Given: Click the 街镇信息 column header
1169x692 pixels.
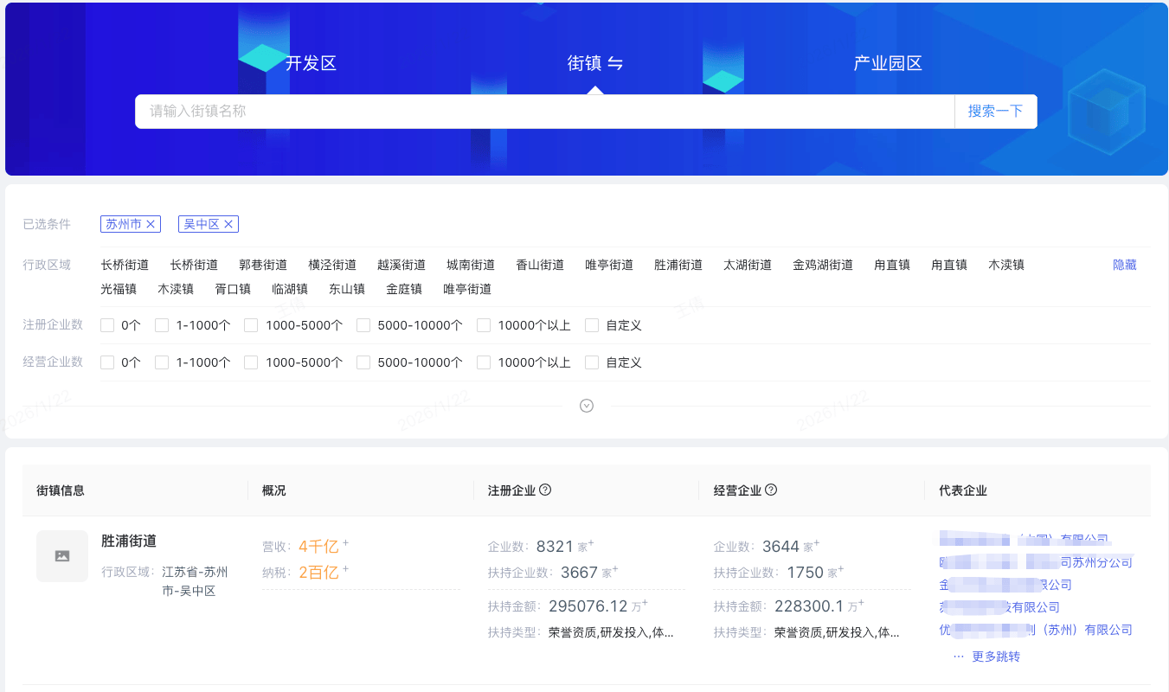Looking at the screenshot, I should (61, 490).
